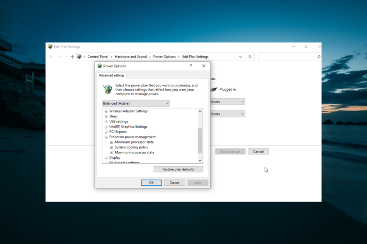The image size is (367, 244).
Task: Click the settings list scroll-down arrow
Action: click(200, 160)
